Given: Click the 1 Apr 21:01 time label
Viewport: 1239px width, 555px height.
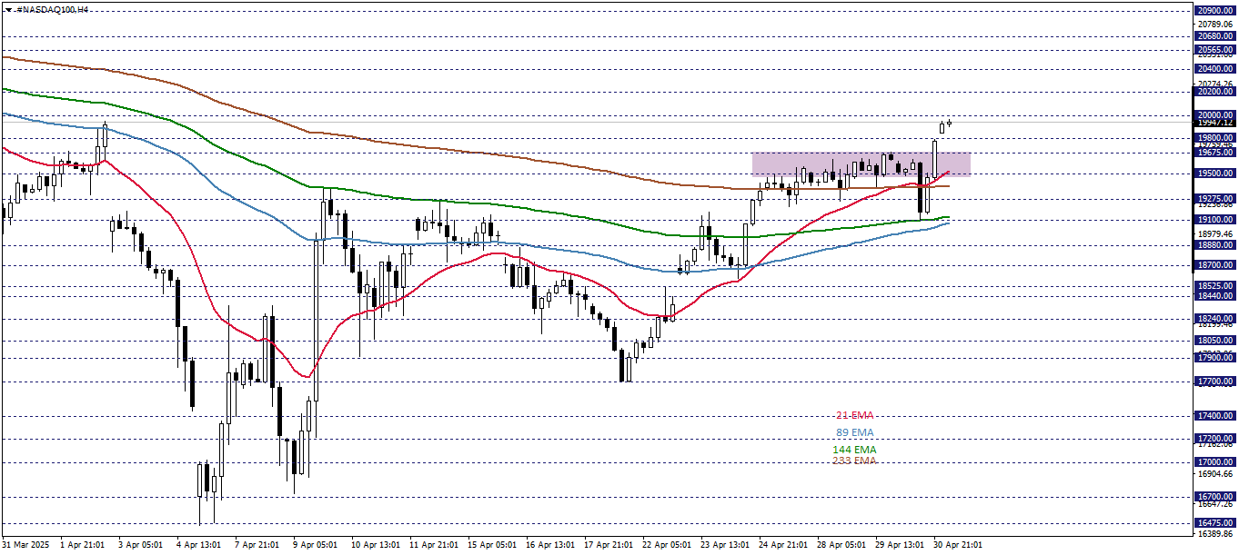Looking at the screenshot, I should (x=83, y=545).
